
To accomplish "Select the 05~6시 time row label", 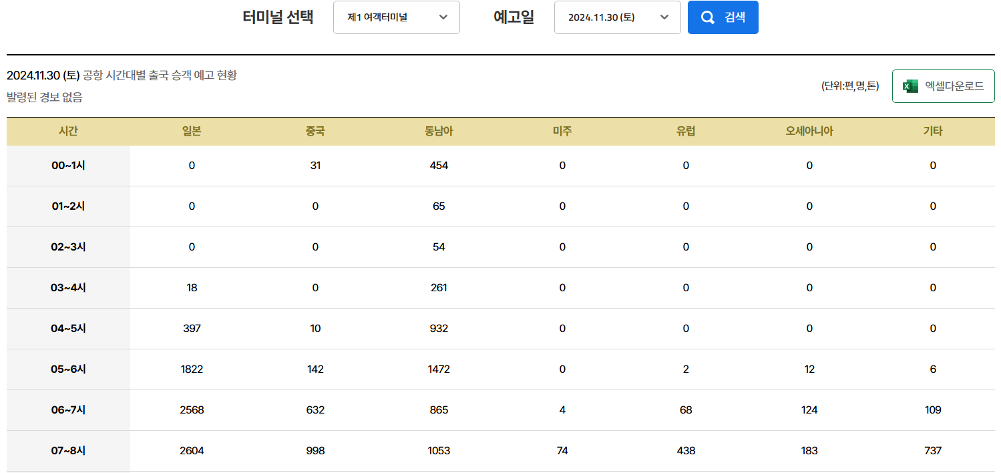I will pyautogui.click(x=68, y=369).
